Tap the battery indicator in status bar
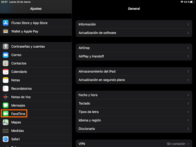The height and width of the screenshot is (147, 196). [191, 2]
